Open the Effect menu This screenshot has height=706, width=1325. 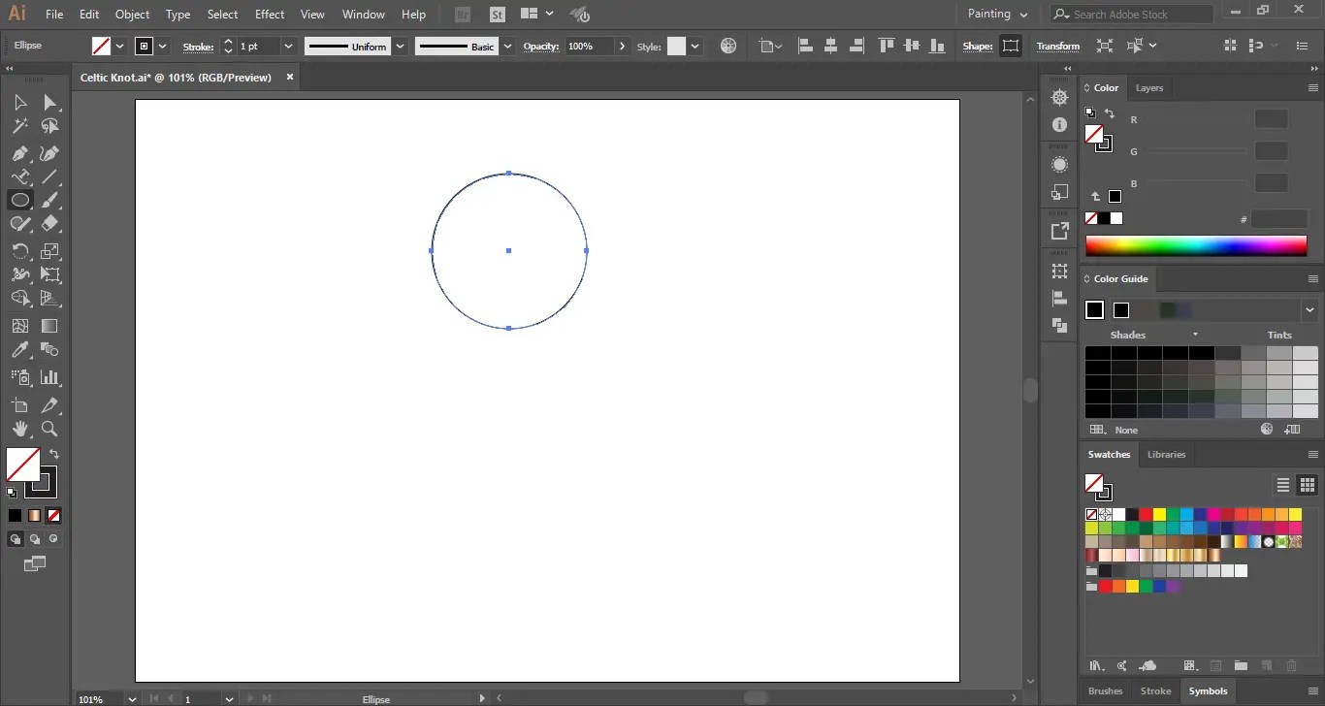[270, 15]
